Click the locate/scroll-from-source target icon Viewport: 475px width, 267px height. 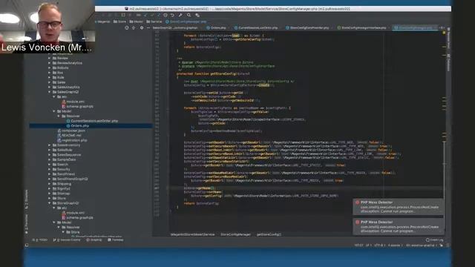click(x=127, y=27)
